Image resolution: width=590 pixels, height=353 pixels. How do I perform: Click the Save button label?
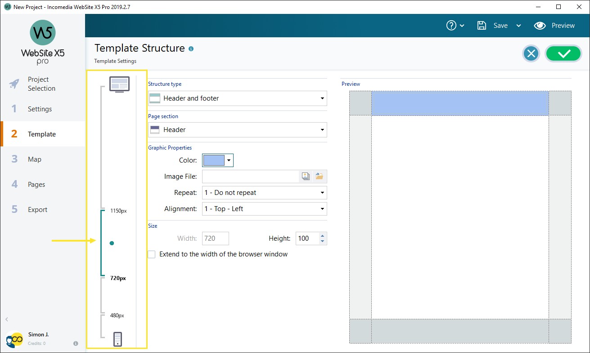point(500,26)
